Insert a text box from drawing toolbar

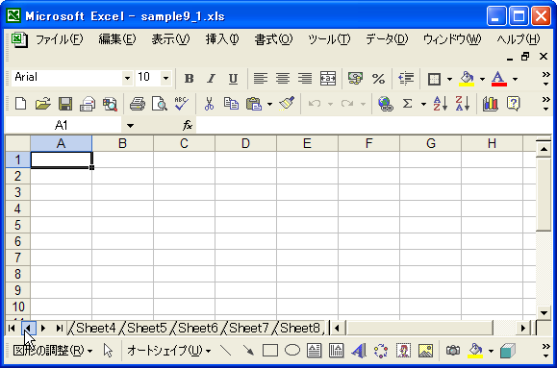point(315,351)
